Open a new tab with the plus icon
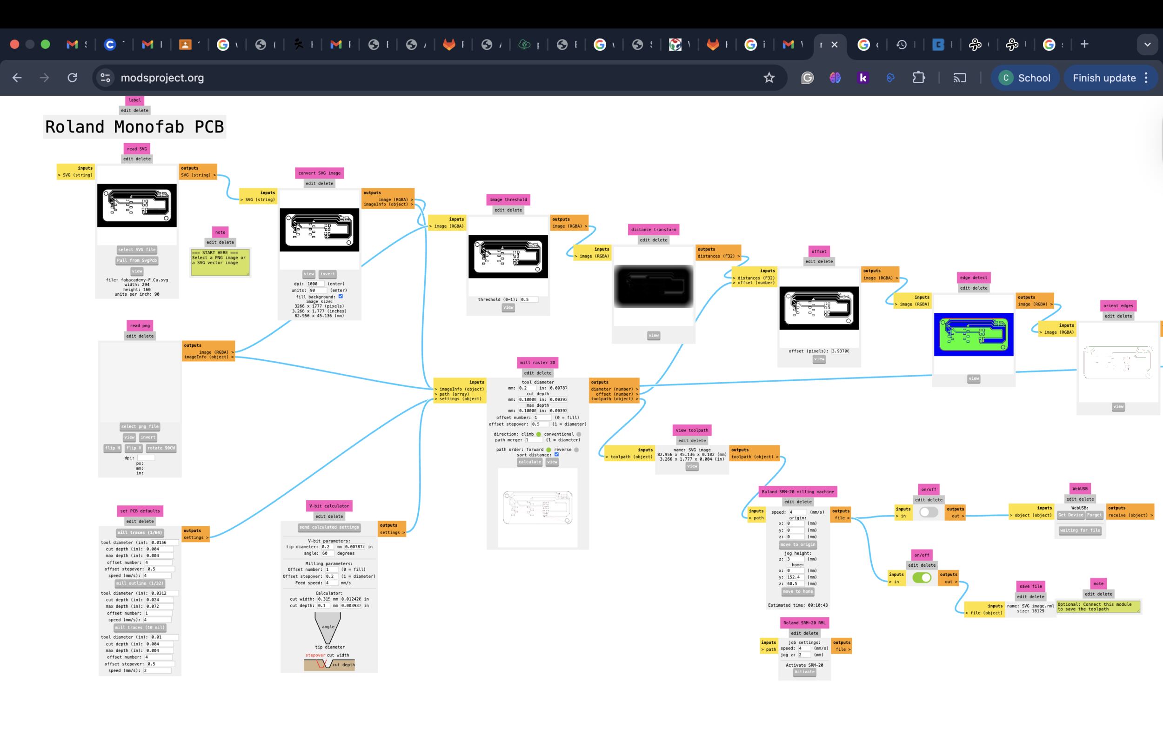The width and height of the screenshot is (1163, 755). click(x=1084, y=45)
